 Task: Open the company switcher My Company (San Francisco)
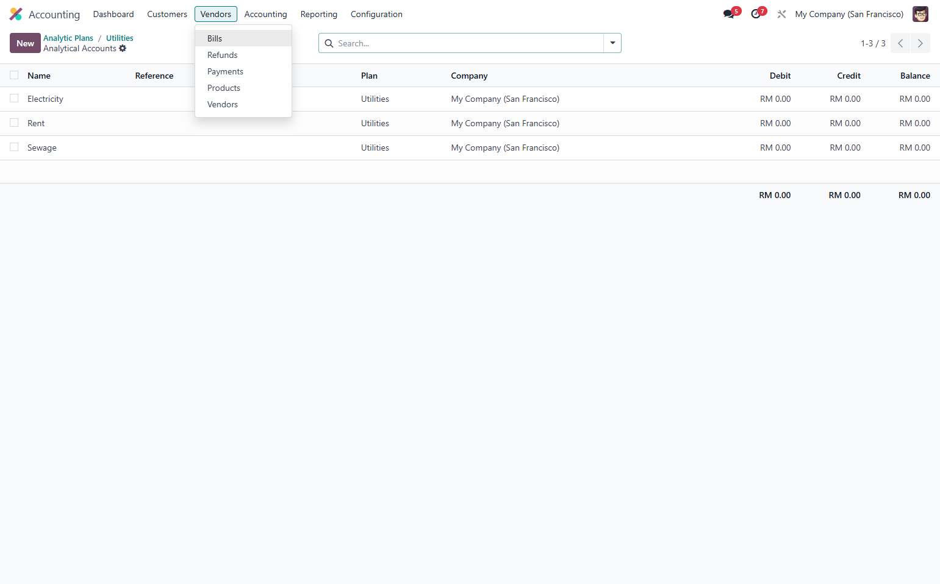(x=849, y=14)
